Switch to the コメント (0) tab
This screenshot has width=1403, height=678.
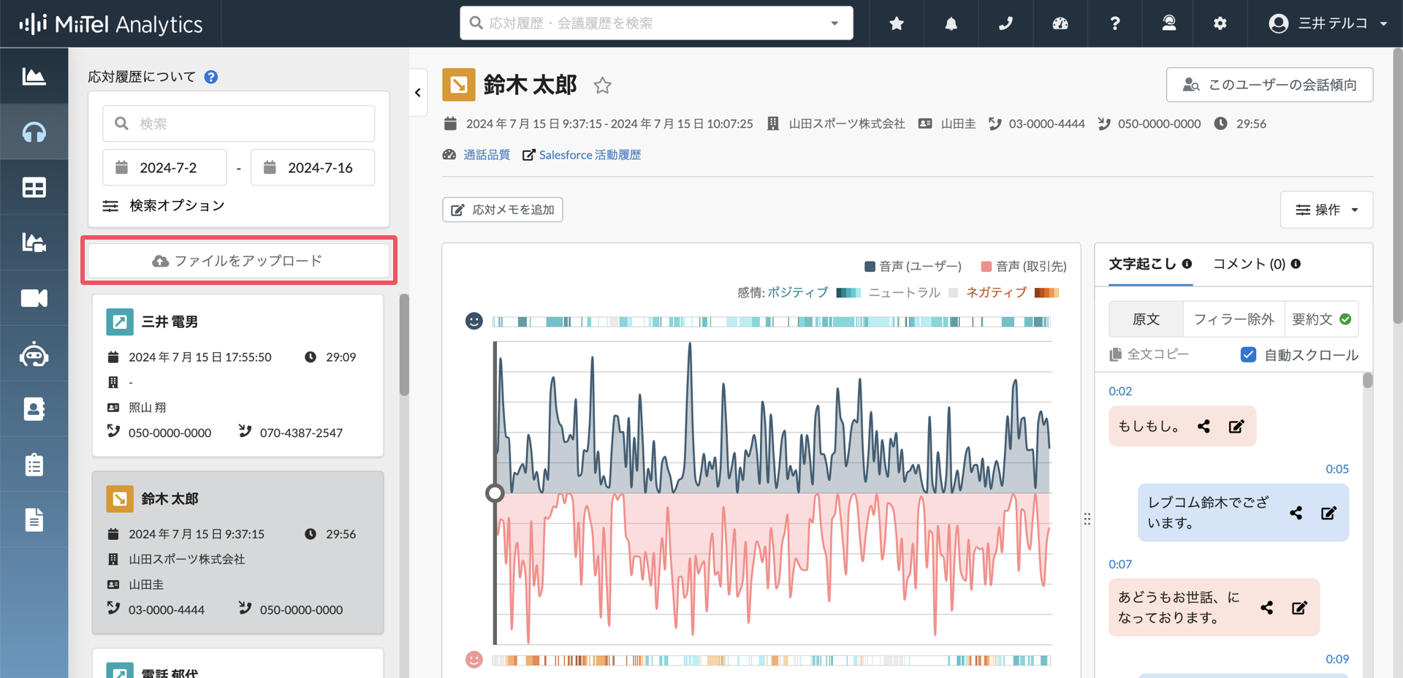(x=1256, y=264)
